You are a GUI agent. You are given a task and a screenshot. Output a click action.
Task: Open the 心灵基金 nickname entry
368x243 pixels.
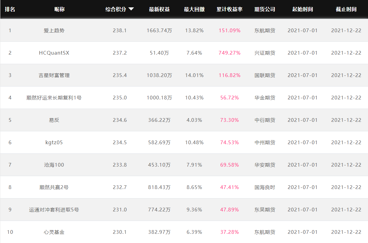[x=54, y=232]
